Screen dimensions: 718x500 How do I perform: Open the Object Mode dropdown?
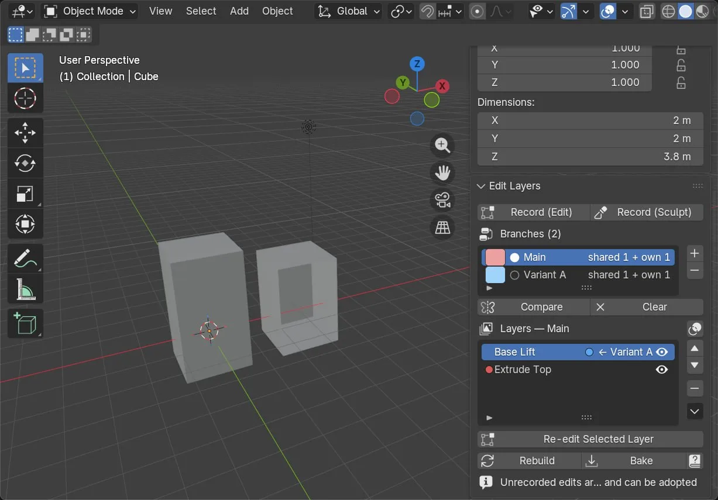pos(90,11)
